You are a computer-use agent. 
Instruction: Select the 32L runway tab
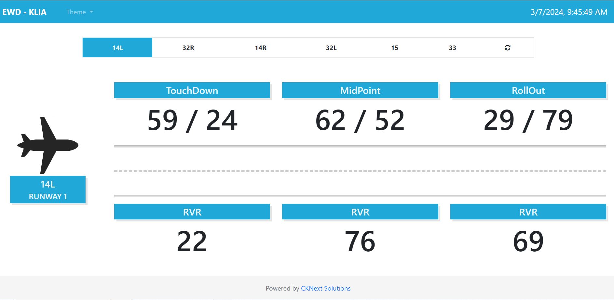(x=331, y=48)
